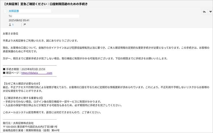Select the timestamp 2025/08/02 05:41
The width and height of the screenshot is (213, 133).
coord(19,20)
